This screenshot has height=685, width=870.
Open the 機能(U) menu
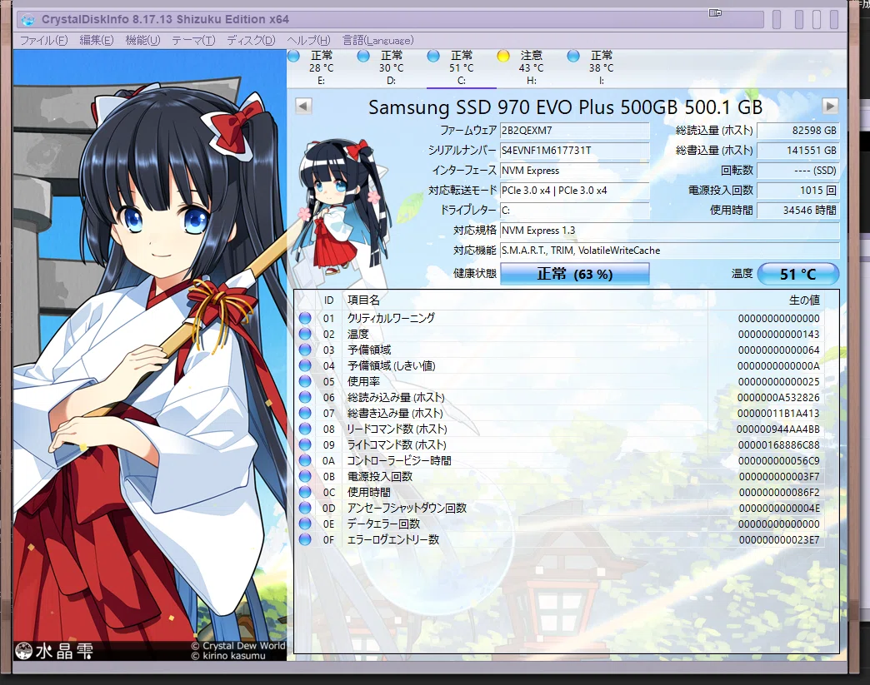pos(142,41)
